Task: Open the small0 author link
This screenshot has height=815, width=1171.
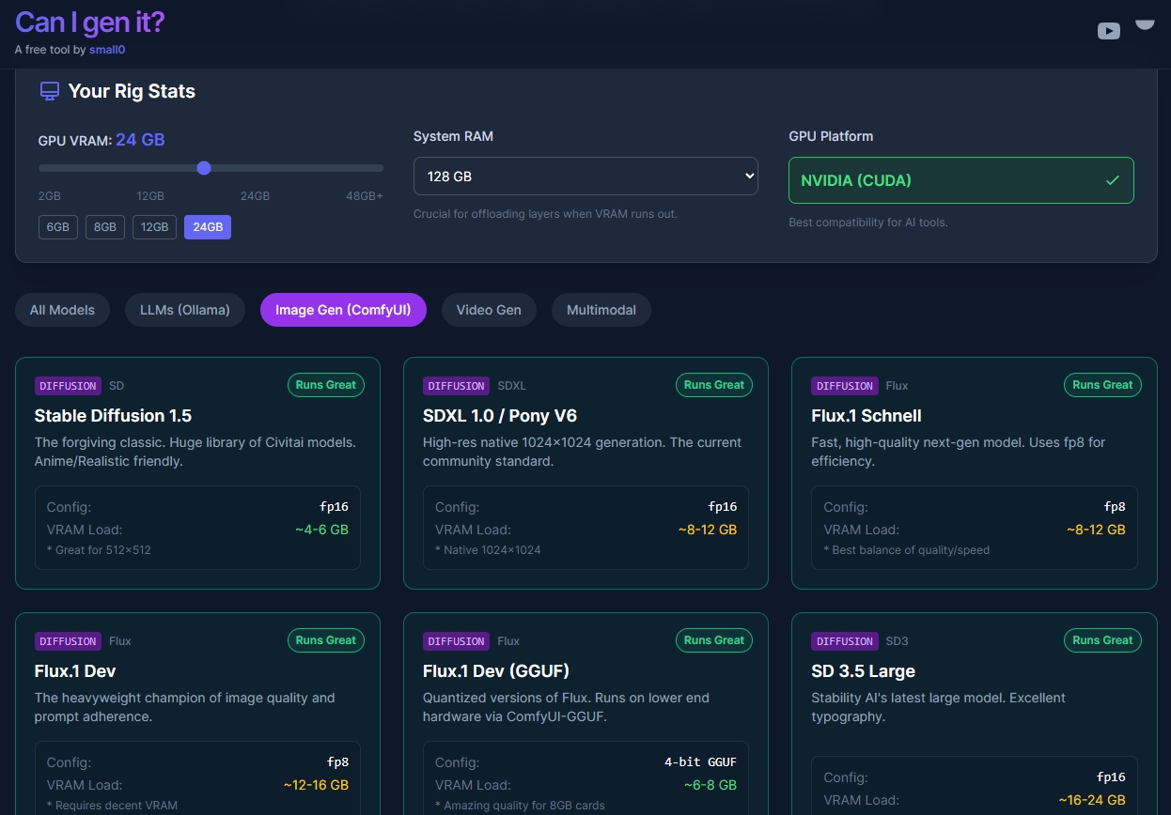Action: (107, 50)
